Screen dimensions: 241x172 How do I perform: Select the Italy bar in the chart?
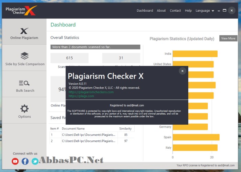pos(195,148)
